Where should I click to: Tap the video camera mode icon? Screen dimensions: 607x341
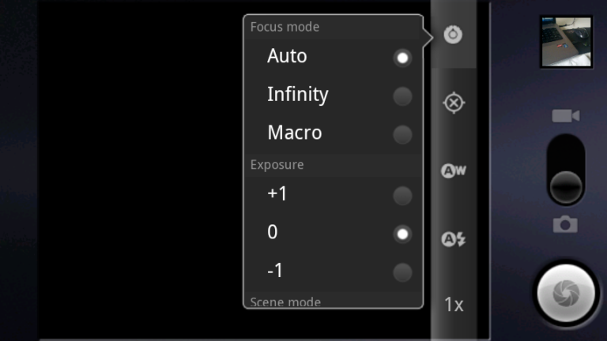click(x=565, y=117)
